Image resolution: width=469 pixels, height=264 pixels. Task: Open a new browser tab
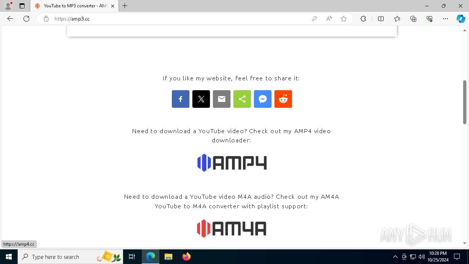[x=125, y=6]
